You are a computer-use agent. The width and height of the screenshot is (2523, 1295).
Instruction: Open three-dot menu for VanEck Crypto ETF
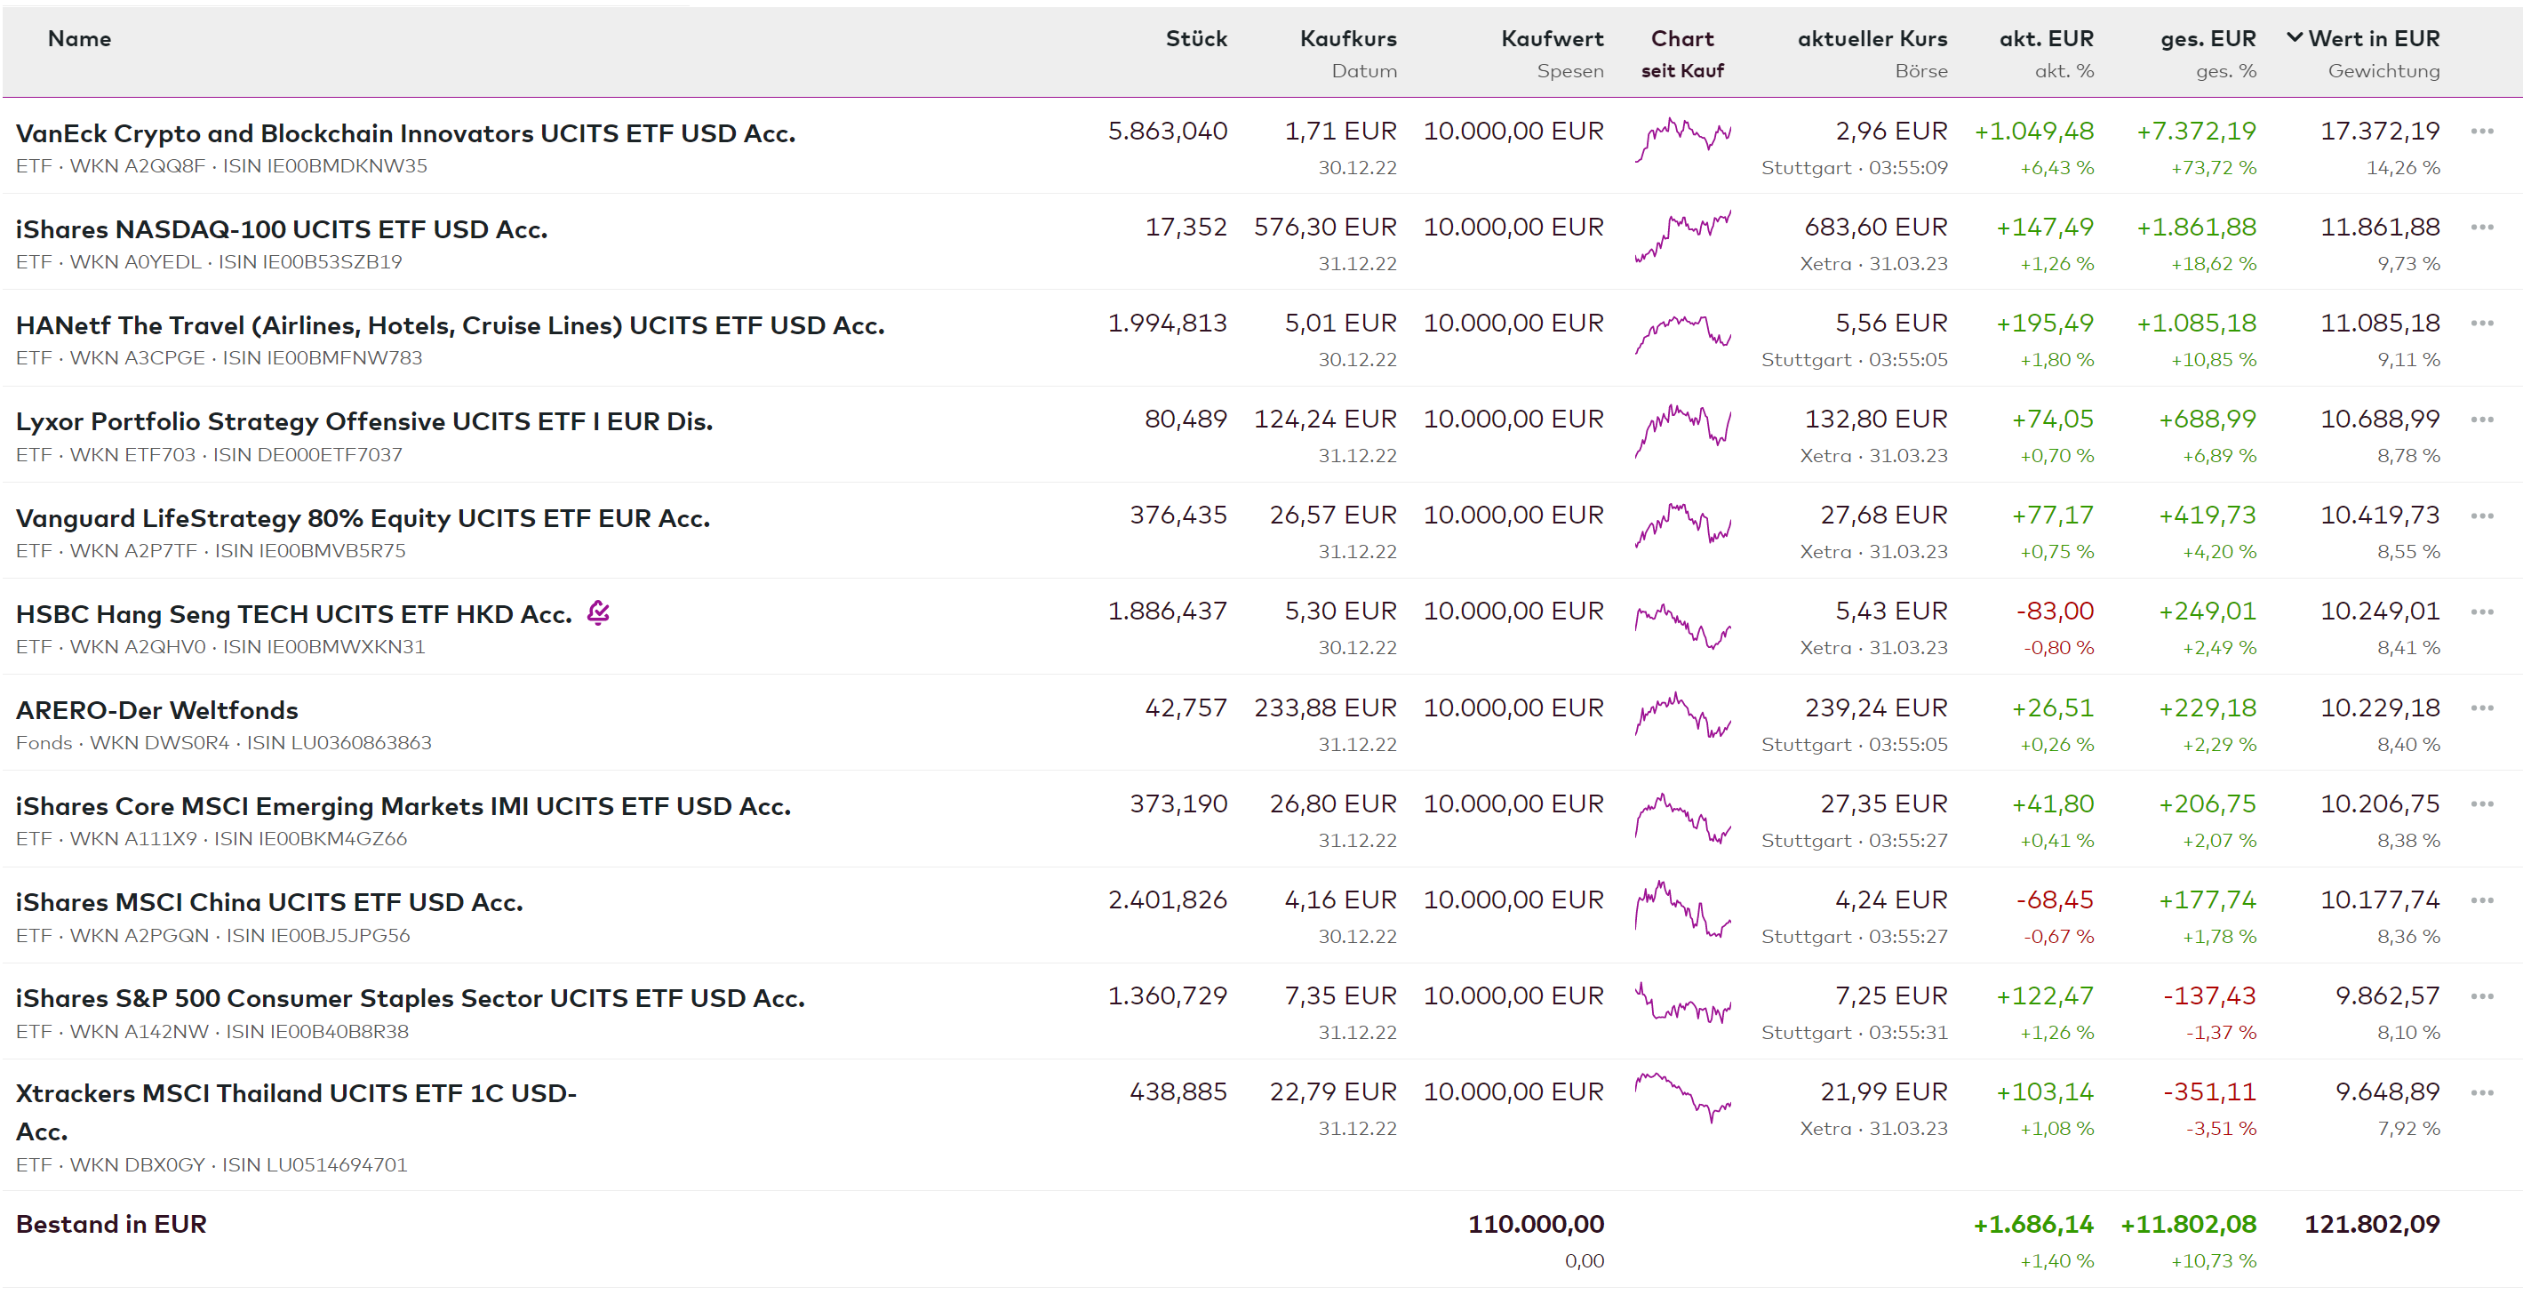(x=2481, y=132)
